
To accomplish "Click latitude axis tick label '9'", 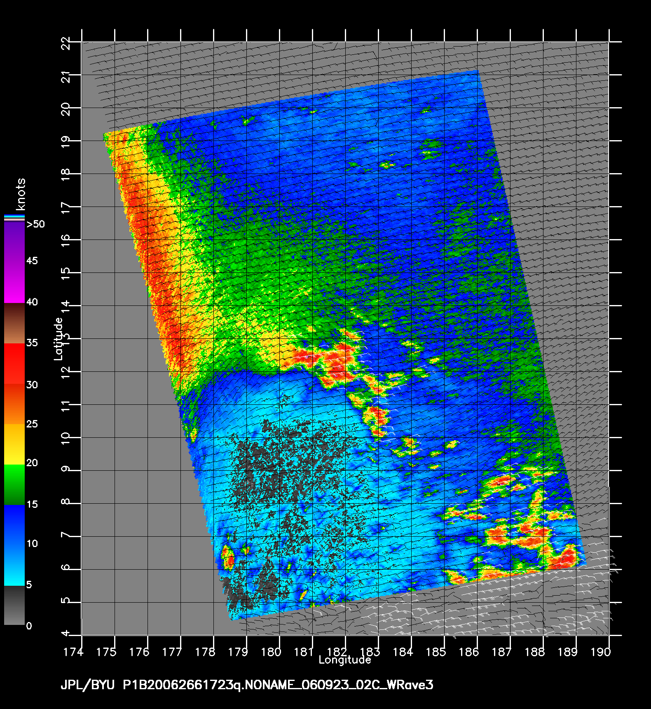I will 66,469.
